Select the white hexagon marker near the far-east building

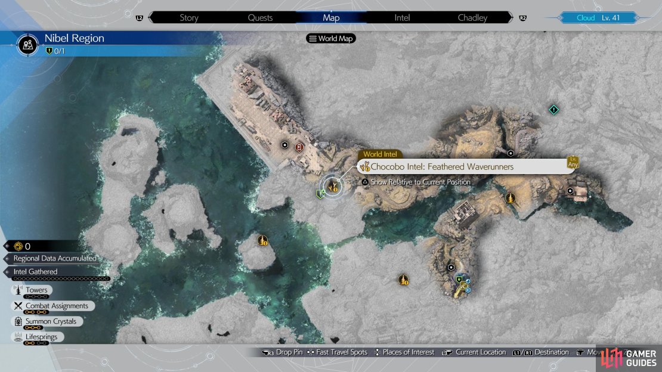(x=570, y=191)
